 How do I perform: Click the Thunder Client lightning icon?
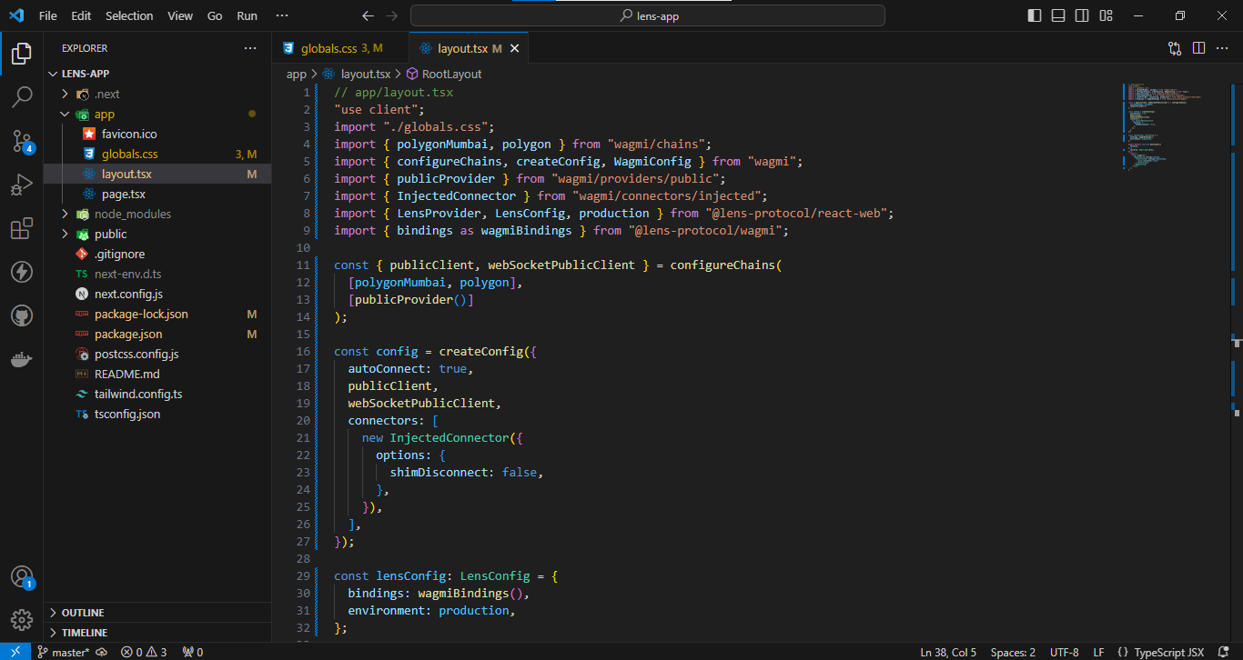pos(22,272)
